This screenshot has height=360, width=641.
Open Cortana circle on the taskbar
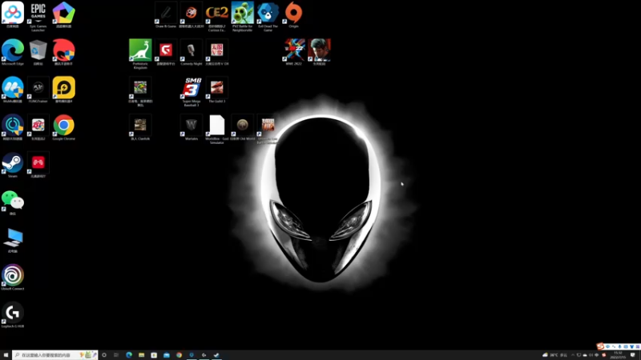[x=104, y=355]
